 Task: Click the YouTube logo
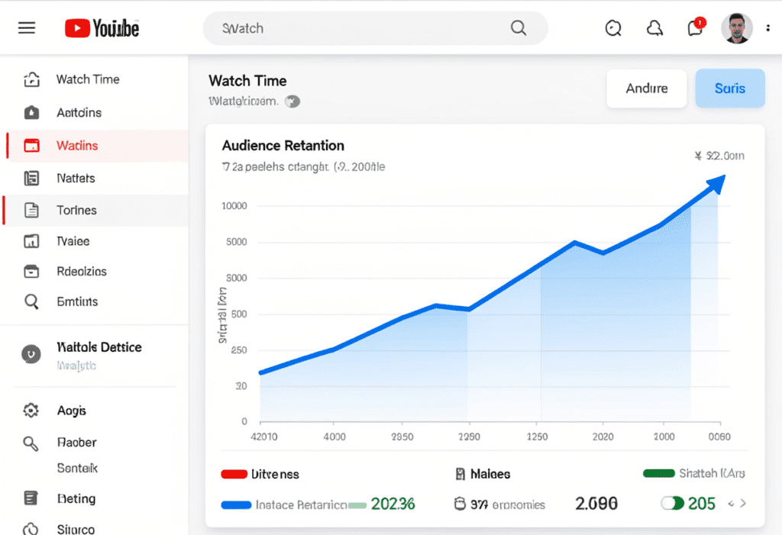point(102,29)
